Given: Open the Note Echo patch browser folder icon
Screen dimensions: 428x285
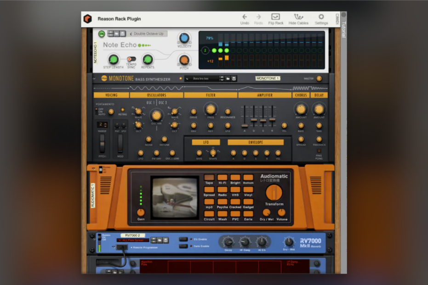Looking at the screenshot, I should point(117,34).
